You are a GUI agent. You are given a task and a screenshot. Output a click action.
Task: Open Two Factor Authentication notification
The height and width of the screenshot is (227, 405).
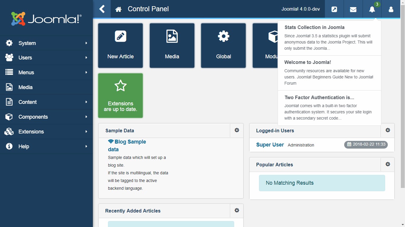pos(329,108)
